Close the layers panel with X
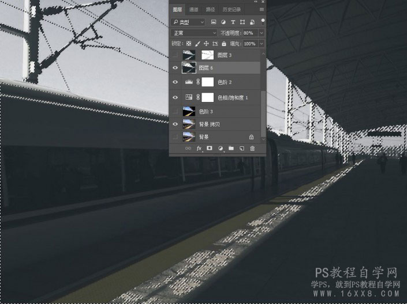Viewport: 407px width, 304px height. click(x=263, y=2)
